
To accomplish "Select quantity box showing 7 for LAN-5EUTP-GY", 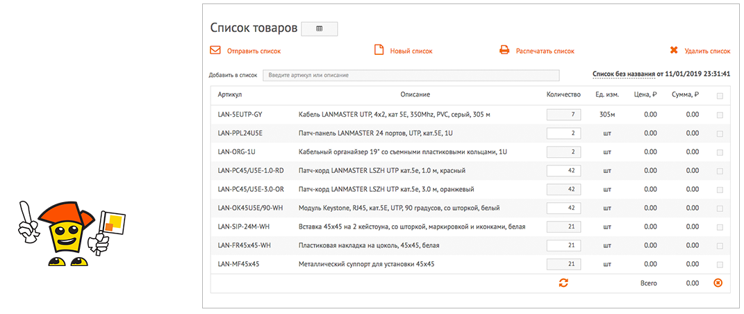I will (x=563, y=115).
